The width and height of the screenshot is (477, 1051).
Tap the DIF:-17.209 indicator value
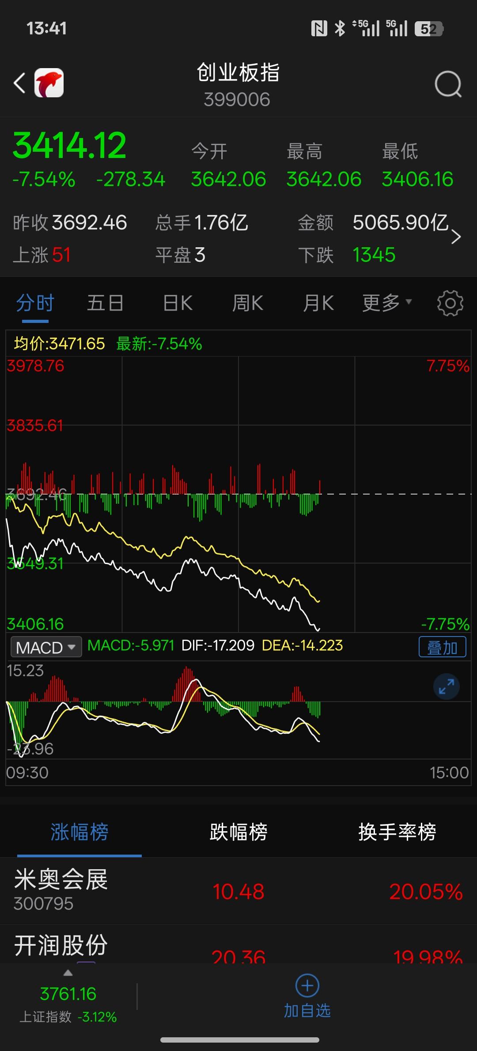[218, 645]
